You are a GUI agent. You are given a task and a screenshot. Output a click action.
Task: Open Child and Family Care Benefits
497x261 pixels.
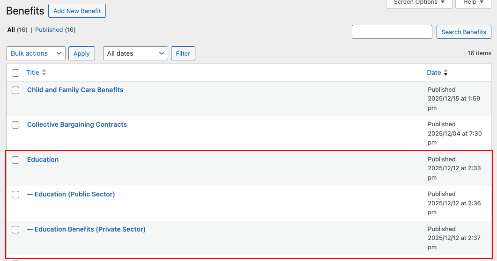point(75,90)
